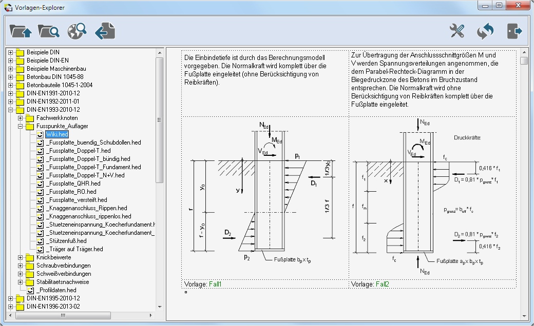
Task: Open the Fall2 template link
Action: coord(382,284)
